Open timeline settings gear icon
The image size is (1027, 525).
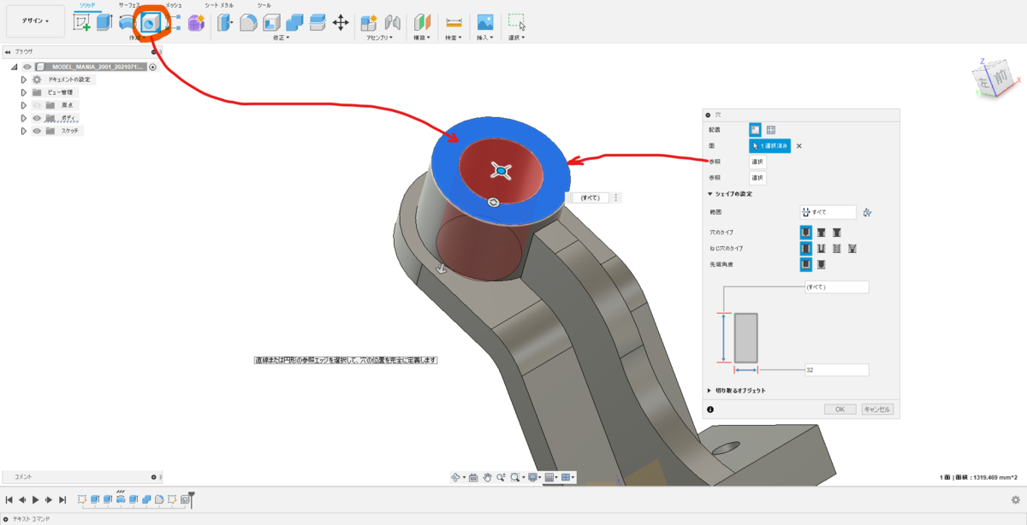(1016, 499)
